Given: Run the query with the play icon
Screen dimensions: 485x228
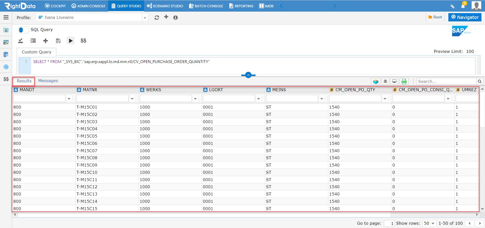Looking at the screenshot, I should click(x=71, y=41).
